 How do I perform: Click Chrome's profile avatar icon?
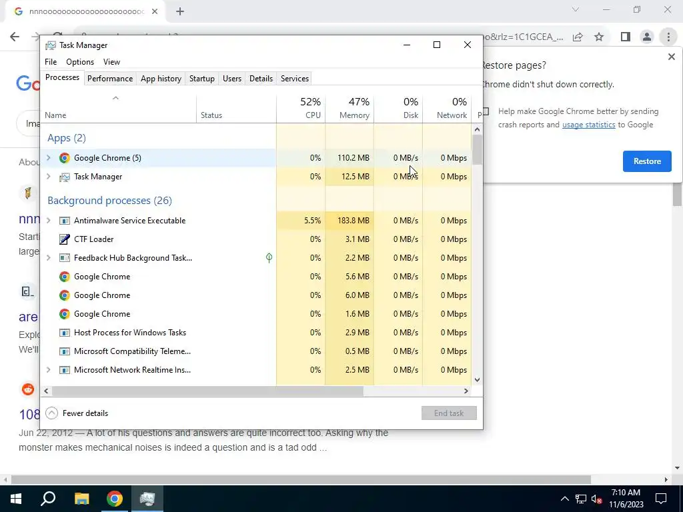(x=647, y=37)
